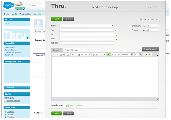Click magnifier lookup beside Cc field
171x120 pixels.
pos(116,35)
